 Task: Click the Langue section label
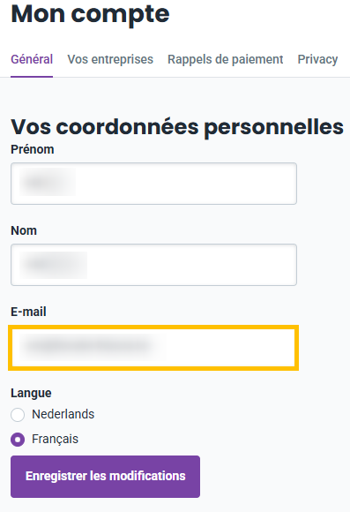click(31, 393)
